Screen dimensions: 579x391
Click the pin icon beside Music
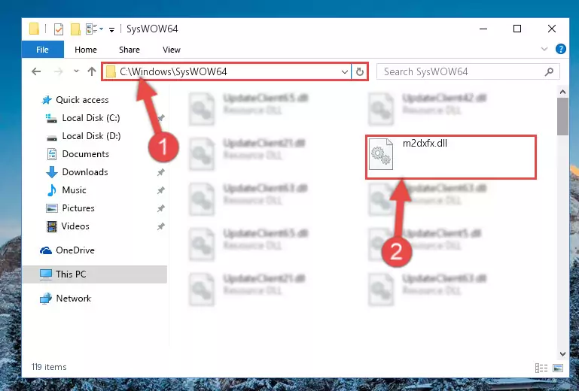coord(160,190)
